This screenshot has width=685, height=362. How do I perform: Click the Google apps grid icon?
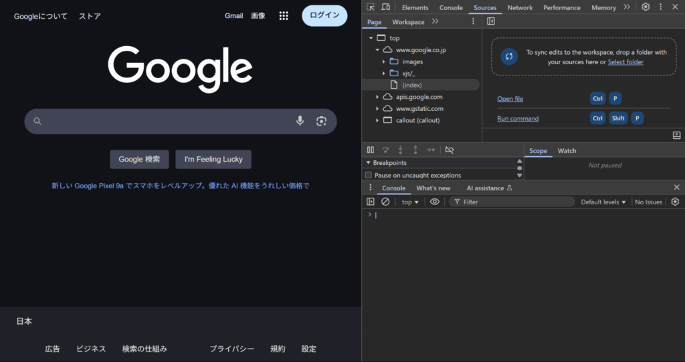284,16
